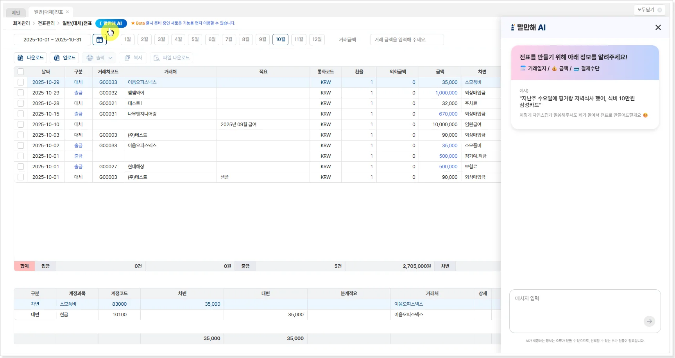
Task: Click the file download (파일 다운로드) icon
Action: click(x=157, y=58)
